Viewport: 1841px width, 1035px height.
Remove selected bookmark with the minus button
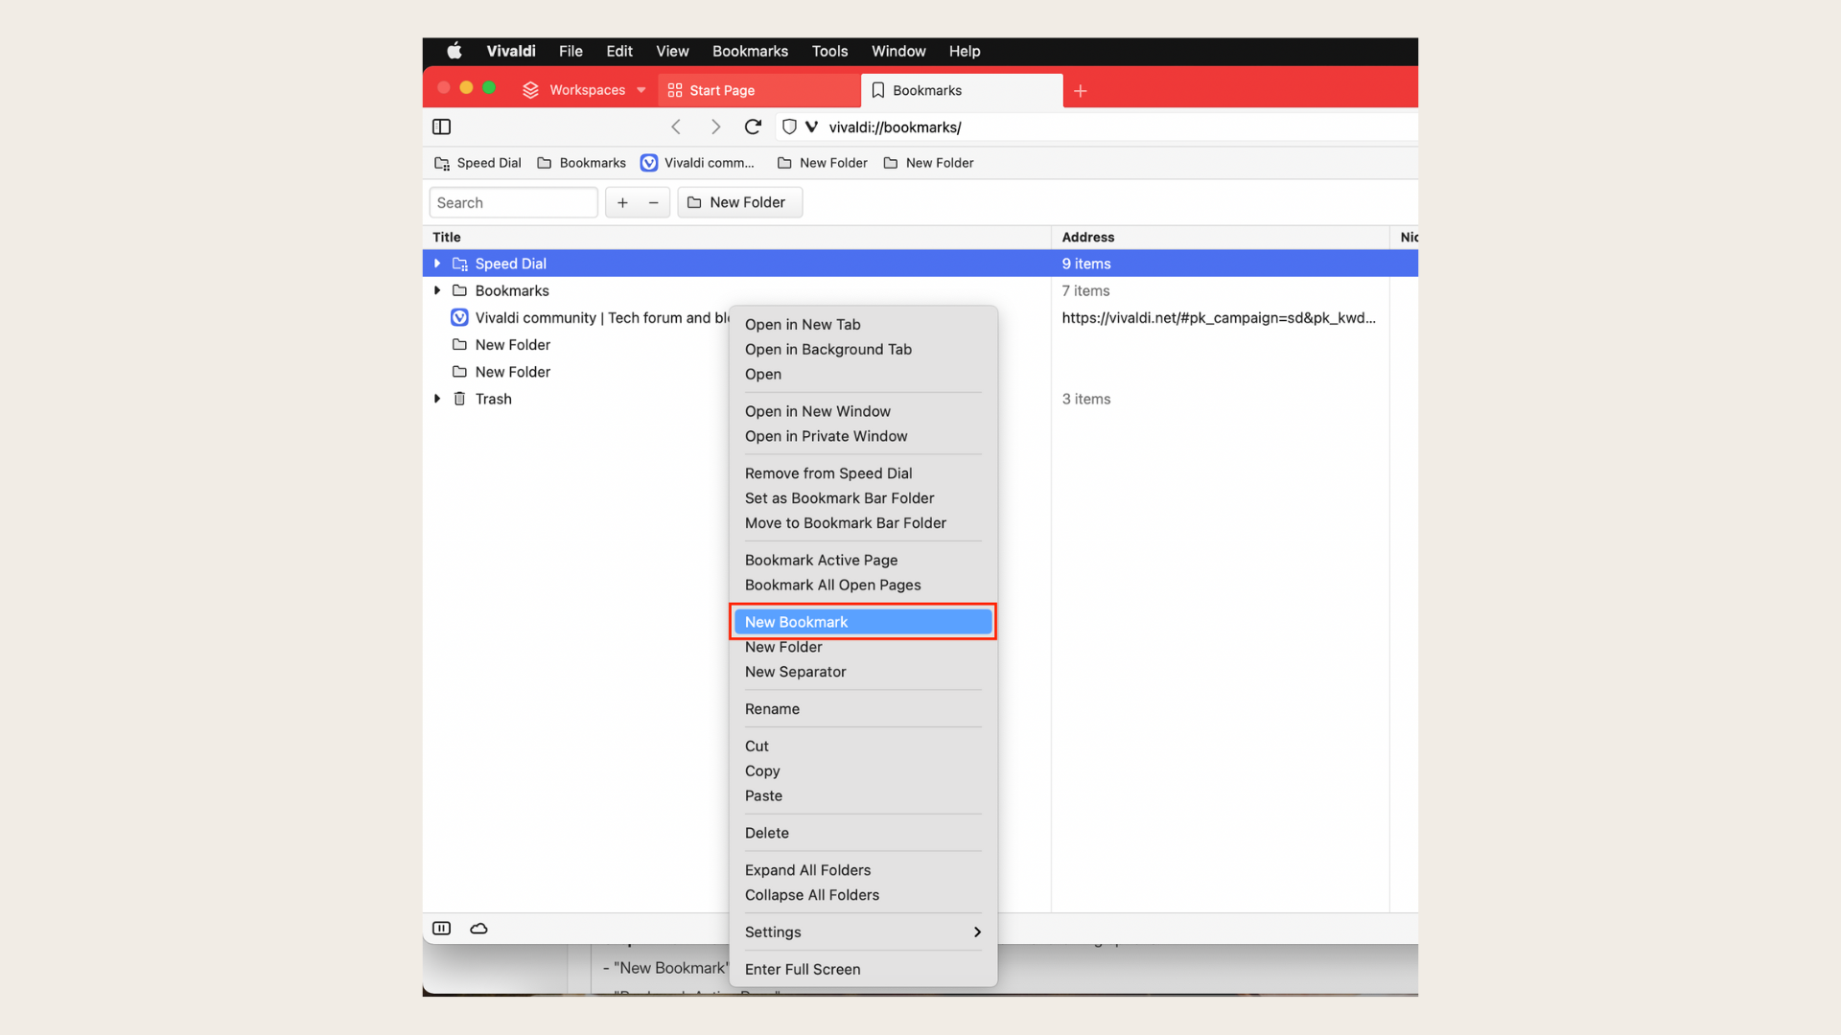pyautogui.click(x=653, y=202)
